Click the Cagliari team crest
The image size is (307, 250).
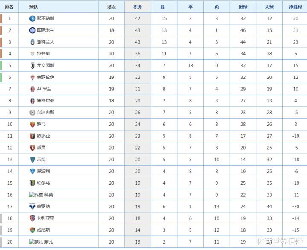[x=32, y=218]
